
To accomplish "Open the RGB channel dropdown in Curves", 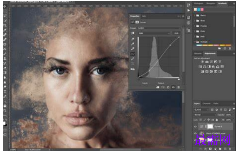I will (154, 33).
